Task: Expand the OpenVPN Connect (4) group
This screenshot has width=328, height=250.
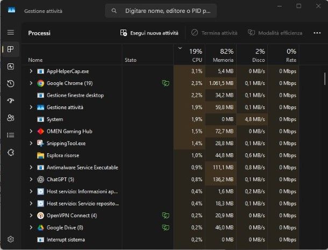Action: (x=31, y=215)
